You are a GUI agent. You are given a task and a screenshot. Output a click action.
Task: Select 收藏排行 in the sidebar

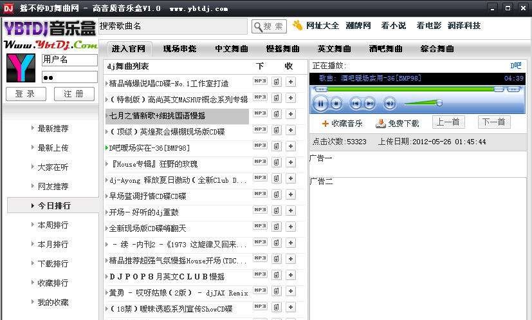[x=53, y=283]
